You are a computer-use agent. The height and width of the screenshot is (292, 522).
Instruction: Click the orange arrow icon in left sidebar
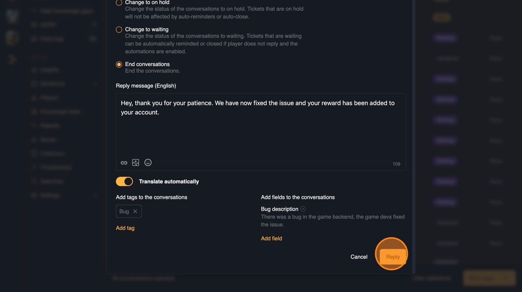[12, 59]
